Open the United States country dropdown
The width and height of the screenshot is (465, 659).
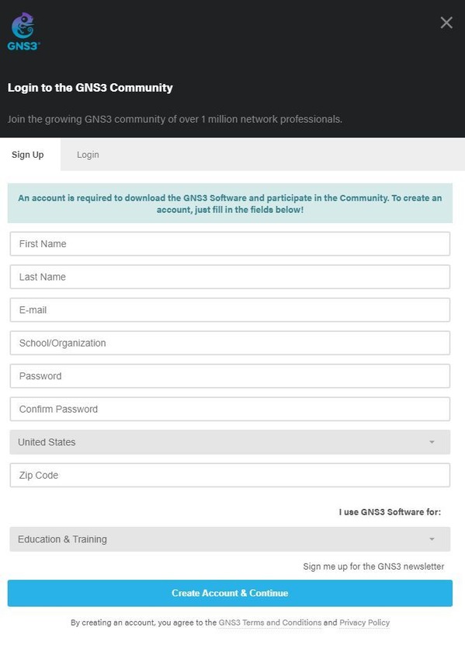230,442
